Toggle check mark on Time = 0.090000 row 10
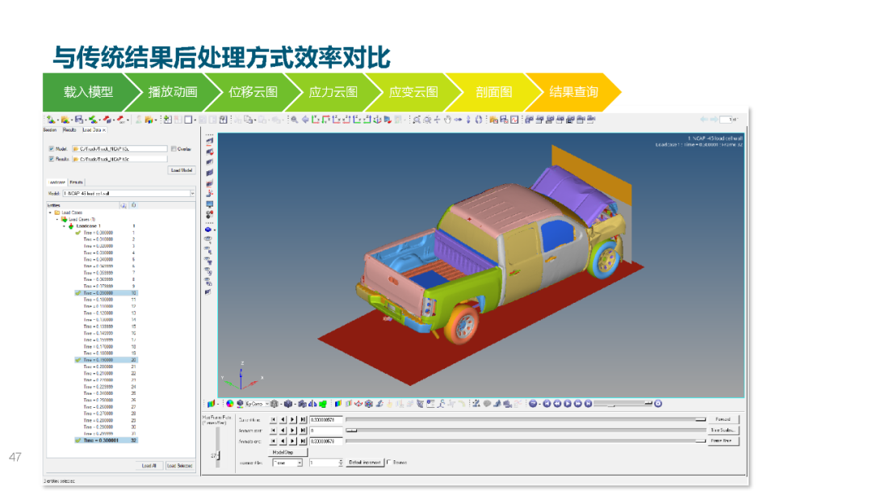This screenshot has width=872, height=491. (x=78, y=293)
